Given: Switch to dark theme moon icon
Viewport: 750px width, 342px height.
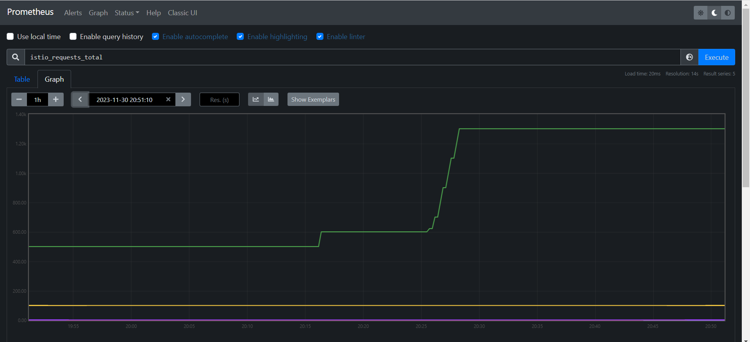Looking at the screenshot, I should pos(714,13).
